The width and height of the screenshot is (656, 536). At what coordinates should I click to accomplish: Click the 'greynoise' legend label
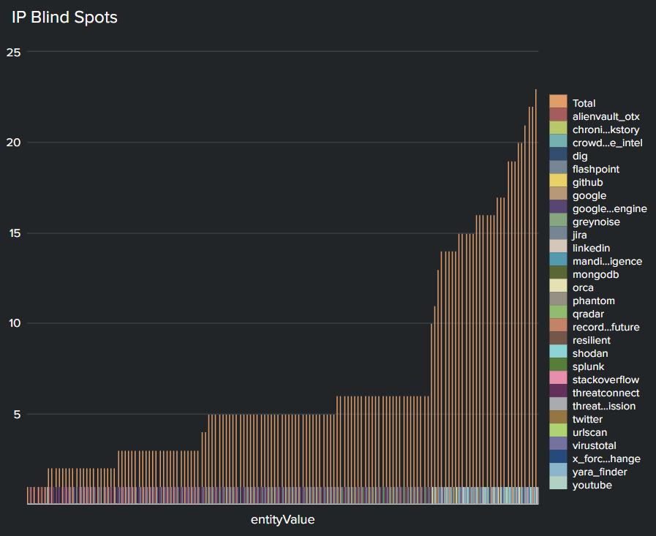click(596, 222)
